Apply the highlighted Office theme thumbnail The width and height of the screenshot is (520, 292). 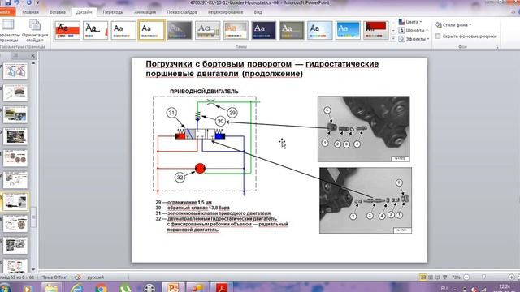(151, 31)
